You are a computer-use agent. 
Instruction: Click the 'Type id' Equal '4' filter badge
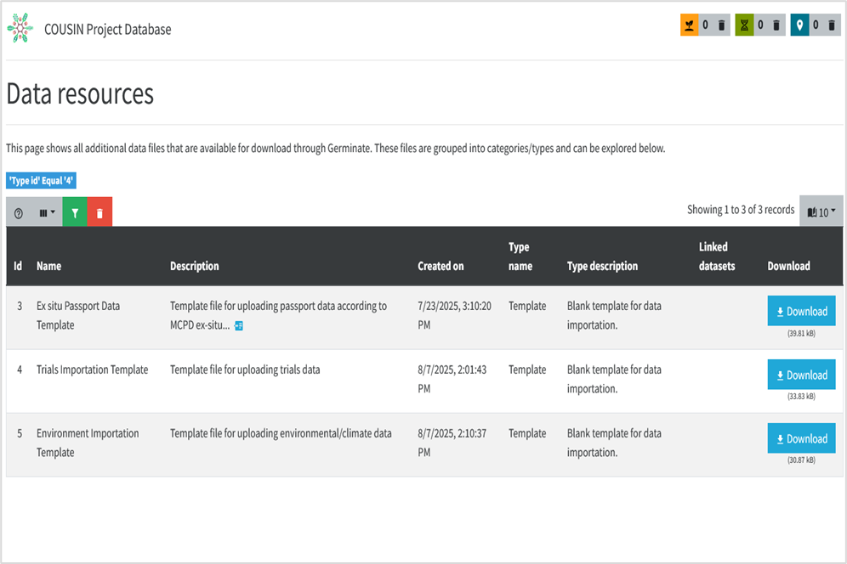tap(41, 181)
